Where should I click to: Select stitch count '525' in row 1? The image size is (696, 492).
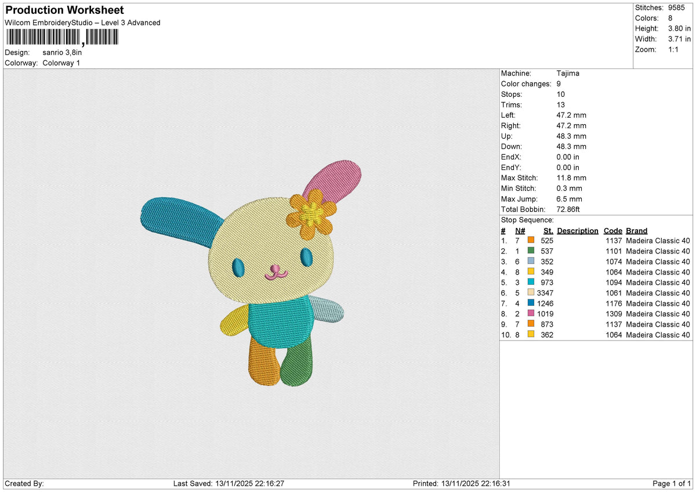click(547, 240)
